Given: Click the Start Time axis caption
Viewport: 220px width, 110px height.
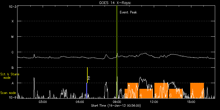Looking at the screenshot, I should coord(116,105).
